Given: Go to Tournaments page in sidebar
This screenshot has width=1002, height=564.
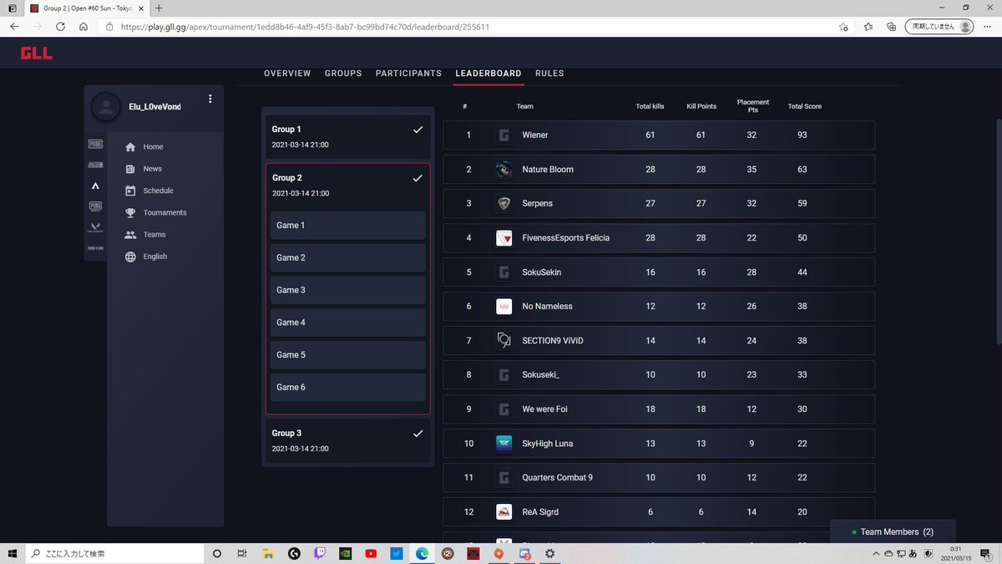Looking at the screenshot, I should coord(164,213).
